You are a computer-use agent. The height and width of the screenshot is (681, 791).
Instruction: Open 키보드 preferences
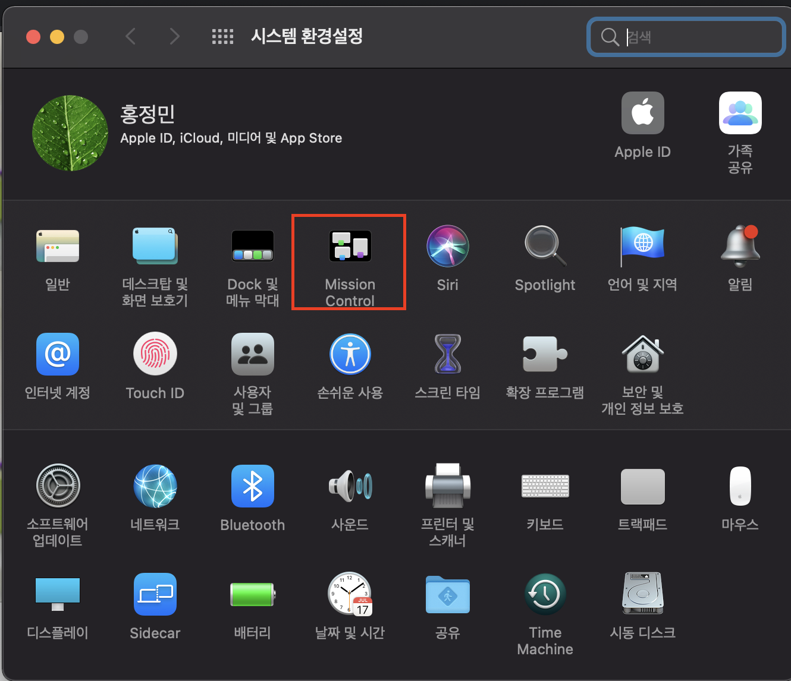click(x=545, y=486)
